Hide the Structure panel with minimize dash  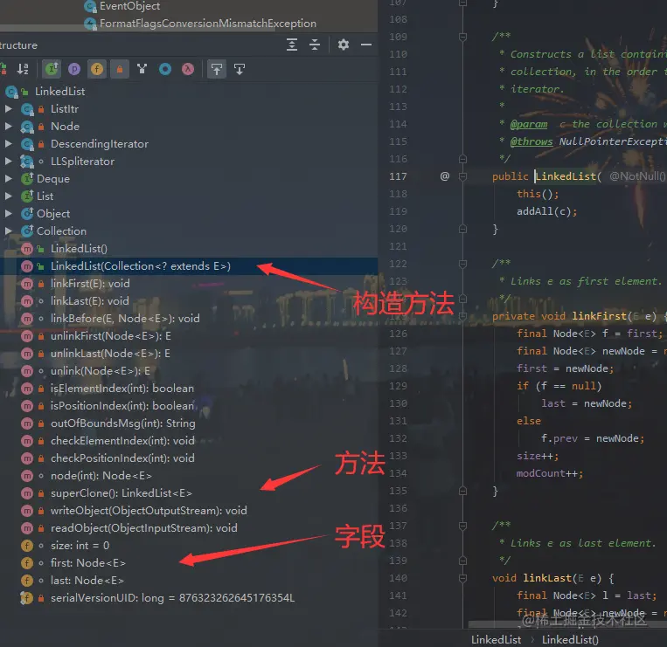tap(366, 45)
